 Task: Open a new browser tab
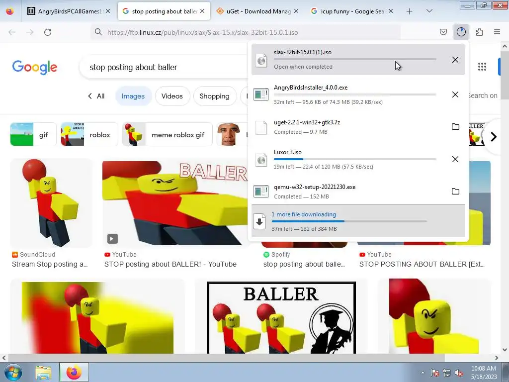click(x=410, y=11)
